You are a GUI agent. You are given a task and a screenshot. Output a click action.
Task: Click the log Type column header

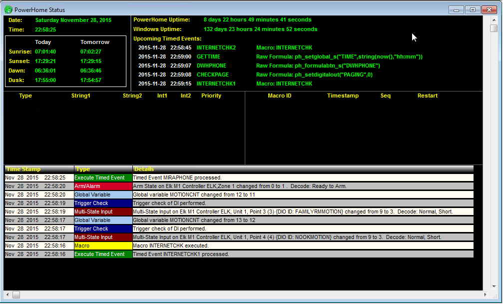tap(103, 169)
